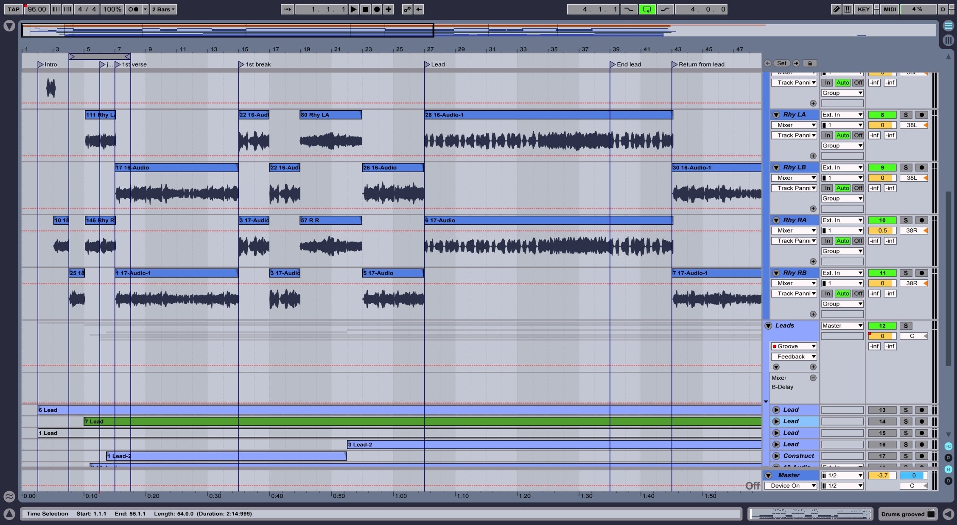957x525 pixels.
Task: Enable the MIDI map mode switch
Action: click(890, 9)
